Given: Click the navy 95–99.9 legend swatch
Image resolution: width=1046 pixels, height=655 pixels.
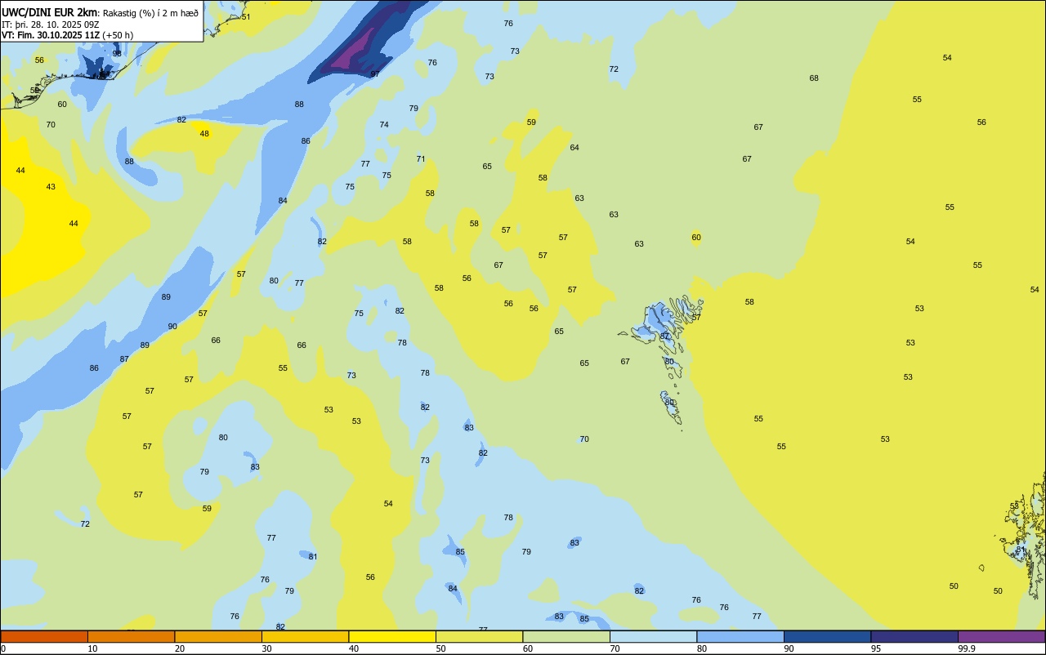Looking at the screenshot, I should [x=914, y=636].
